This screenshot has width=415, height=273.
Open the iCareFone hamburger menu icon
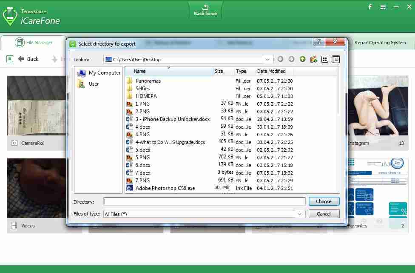point(383,7)
